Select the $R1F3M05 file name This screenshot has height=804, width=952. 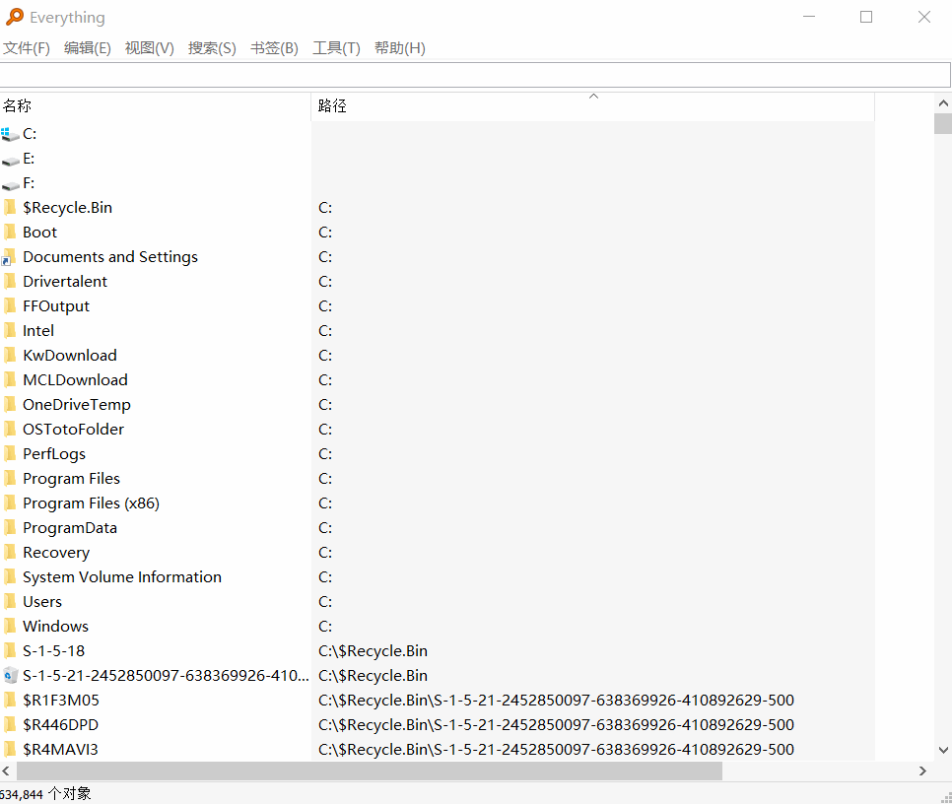(x=61, y=701)
